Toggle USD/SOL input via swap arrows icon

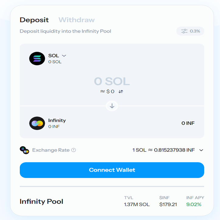pos(121,92)
